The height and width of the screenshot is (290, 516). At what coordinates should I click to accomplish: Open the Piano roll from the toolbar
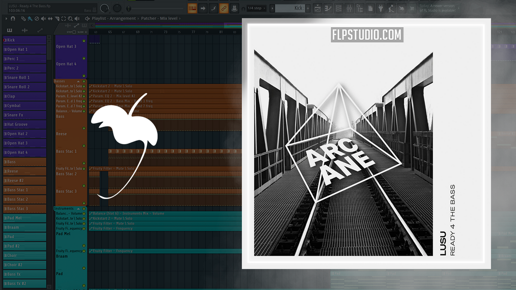coord(328,8)
